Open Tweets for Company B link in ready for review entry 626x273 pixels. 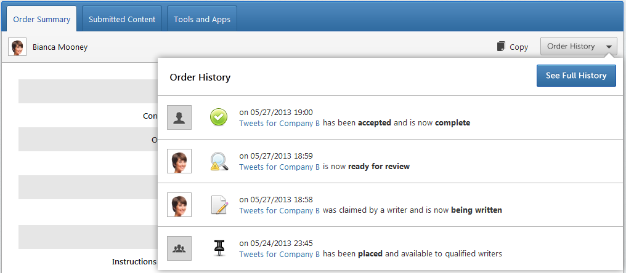[x=280, y=167]
